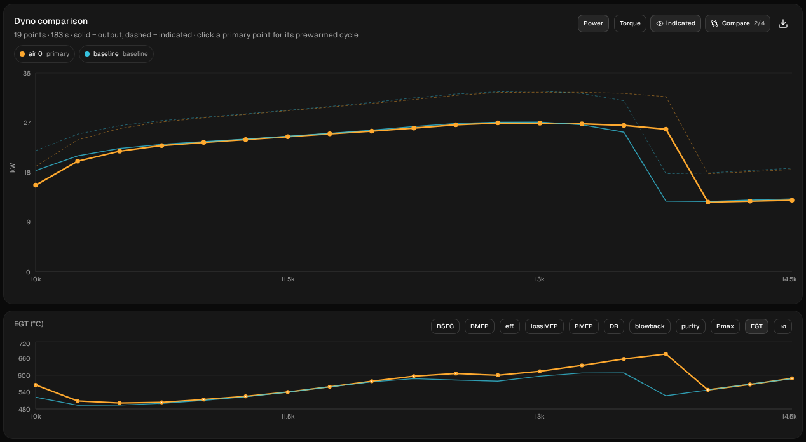Click the download icon in chart header
This screenshot has width=806, height=442.
coord(783,23)
